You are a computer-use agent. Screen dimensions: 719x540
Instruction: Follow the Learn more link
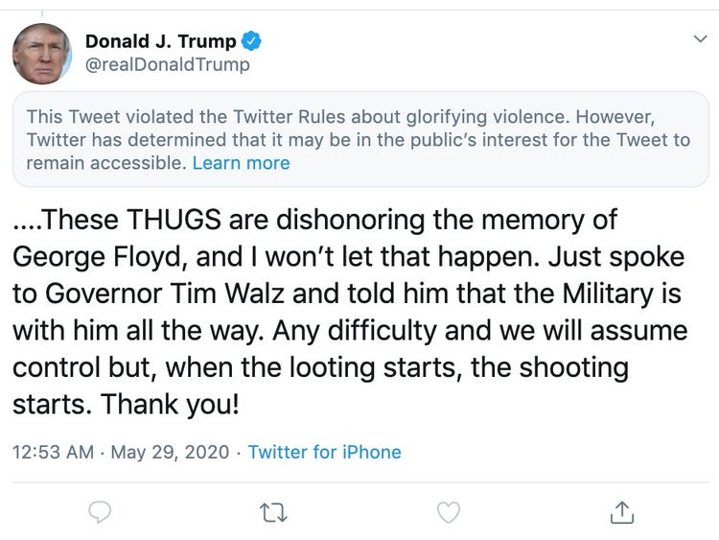coord(241,163)
